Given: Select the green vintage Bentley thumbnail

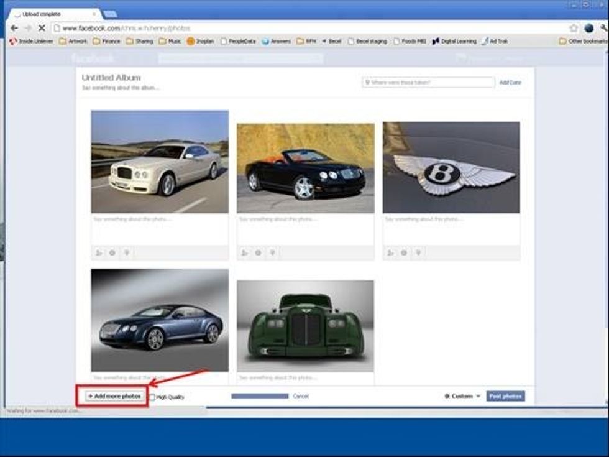Looking at the screenshot, I should [305, 326].
